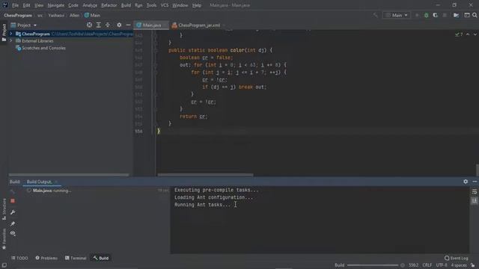Cancel build process button beside progress bar
This screenshot has width=479, height=269.
tap(403, 265)
